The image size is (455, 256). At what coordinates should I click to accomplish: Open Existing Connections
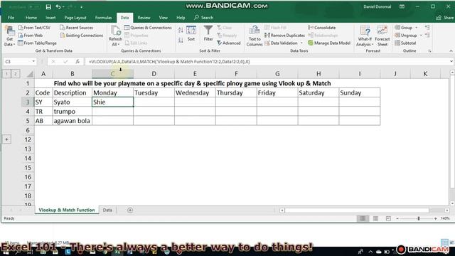[82, 35]
